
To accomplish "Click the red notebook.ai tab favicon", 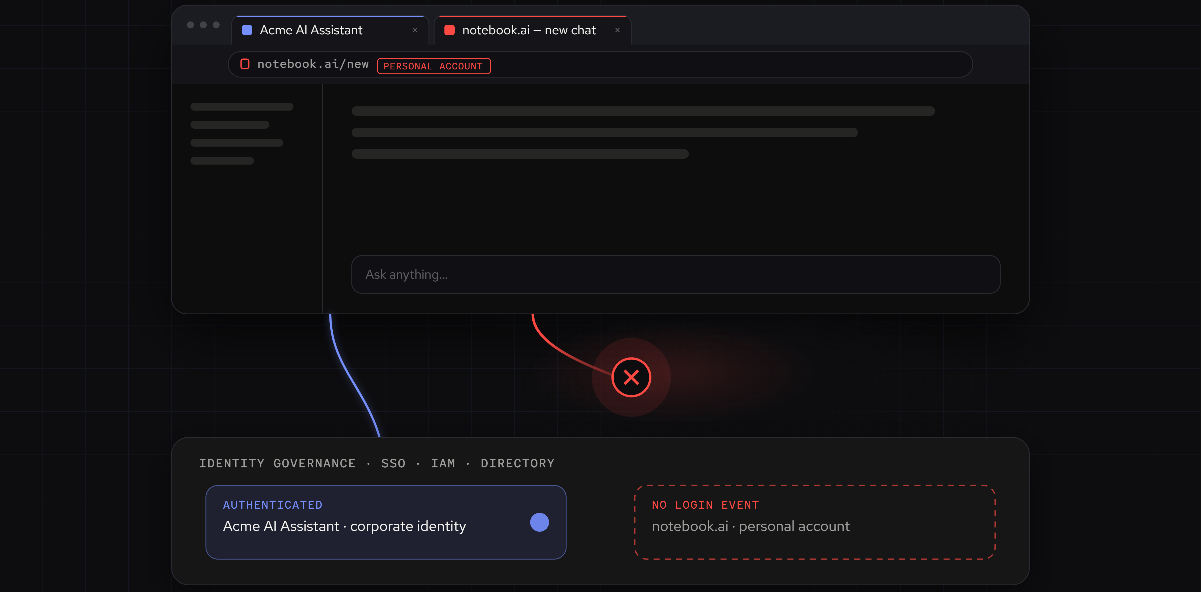I will click(450, 30).
